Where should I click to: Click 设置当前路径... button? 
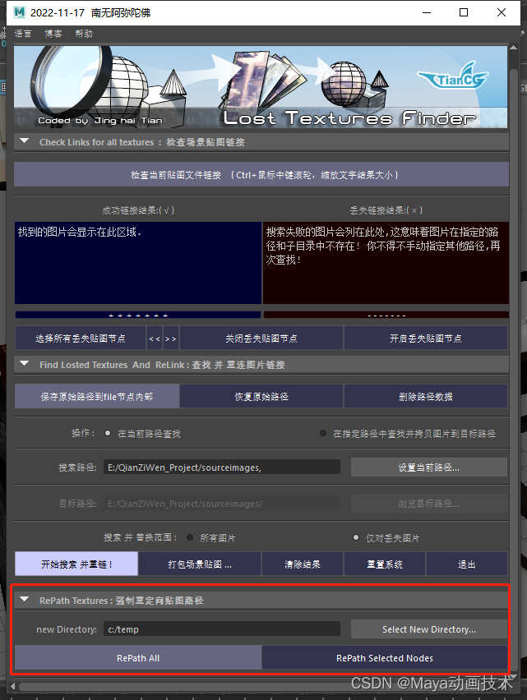(x=428, y=467)
